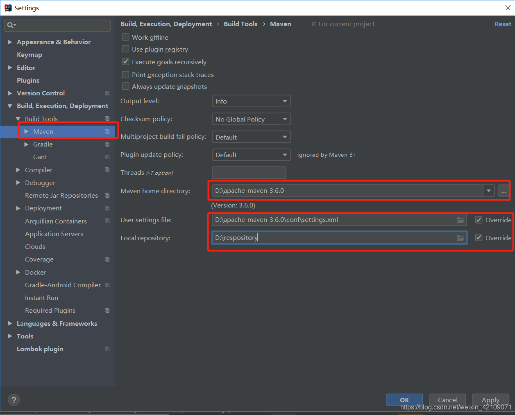The image size is (515, 415).
Task: Enable Work offline checkbox
Action: coord(126,37)
